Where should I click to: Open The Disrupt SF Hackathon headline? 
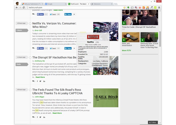(x=54, y=57)
